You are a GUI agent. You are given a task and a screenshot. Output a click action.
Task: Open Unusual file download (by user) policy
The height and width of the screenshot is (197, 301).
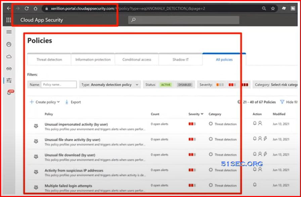pos(70,155)
